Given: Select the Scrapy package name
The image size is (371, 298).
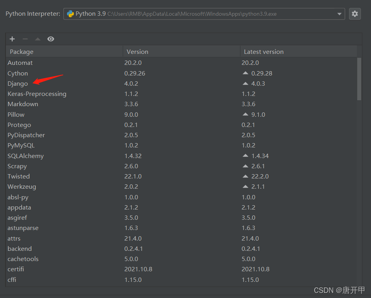Looking at the screenshot, I should pyautogui.click(x=17, y=166).
